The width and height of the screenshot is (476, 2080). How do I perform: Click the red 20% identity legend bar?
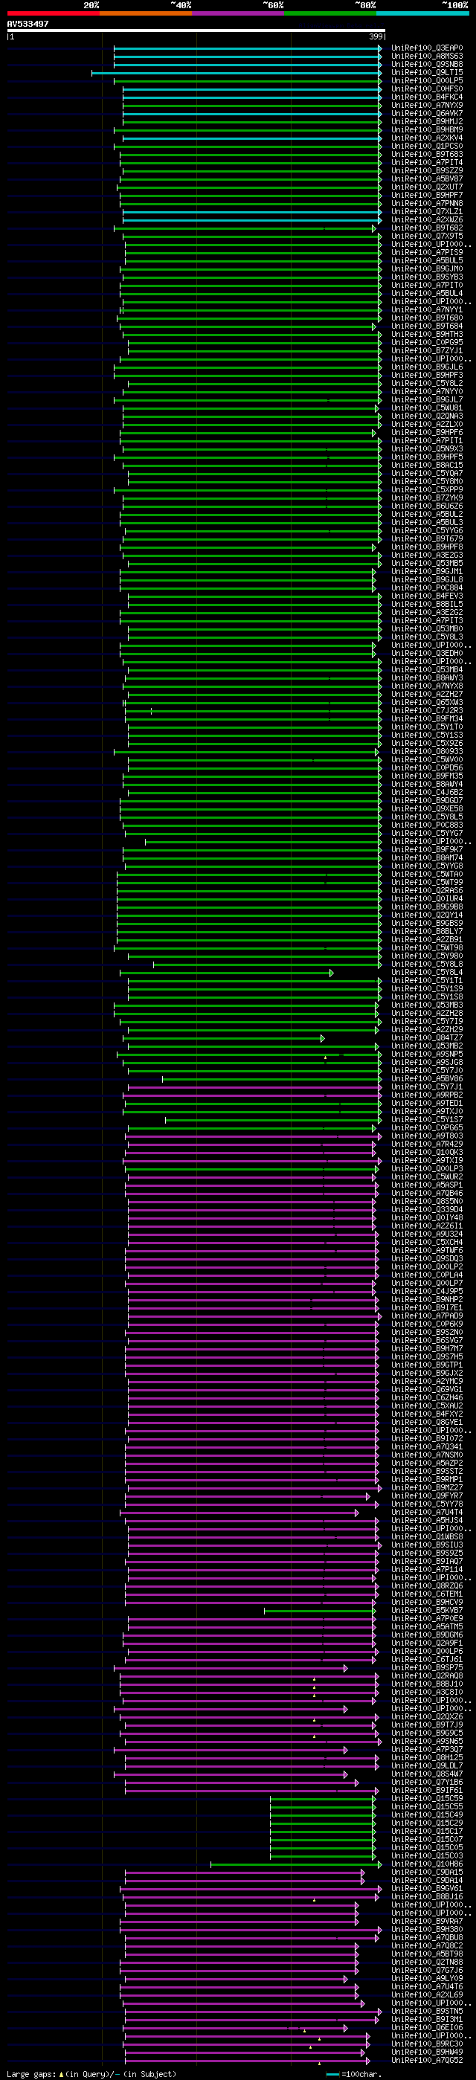tap(54, 13)
